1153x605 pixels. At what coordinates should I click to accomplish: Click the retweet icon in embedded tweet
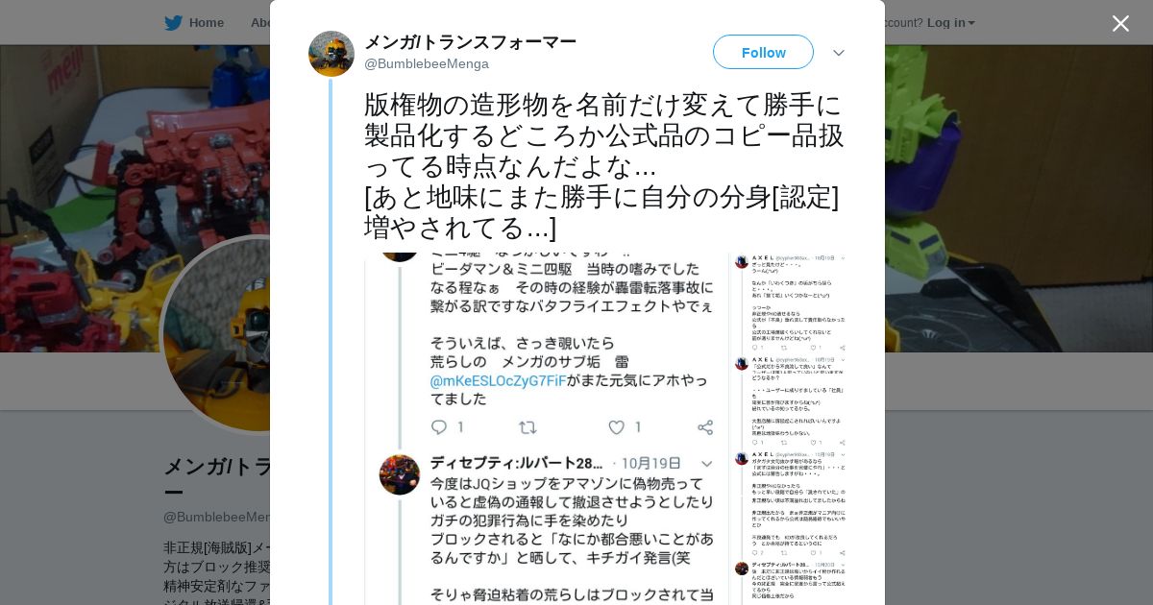[527, 427]
